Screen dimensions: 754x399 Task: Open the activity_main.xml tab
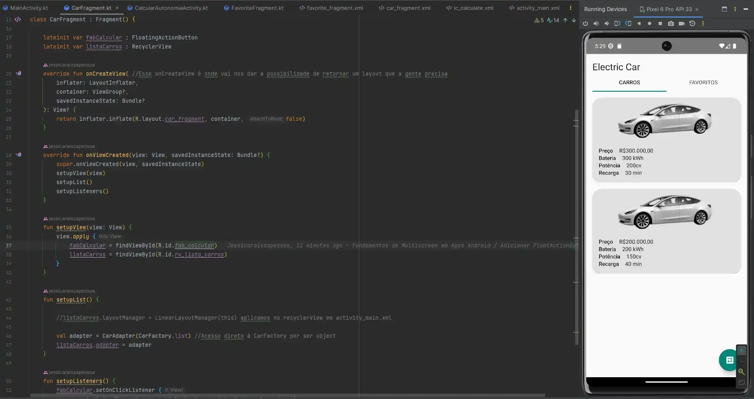[534, 8]
